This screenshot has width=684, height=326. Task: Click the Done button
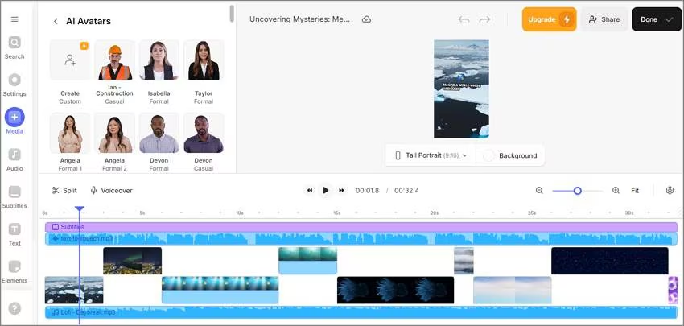657,19
